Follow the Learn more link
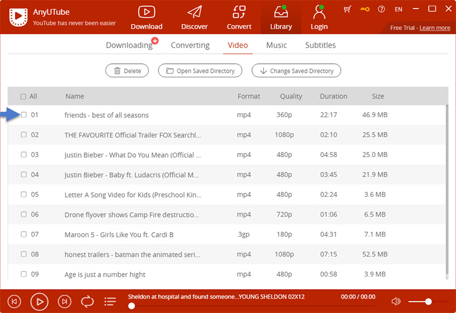This screenshot has height=313, width=456. point(434,28)
